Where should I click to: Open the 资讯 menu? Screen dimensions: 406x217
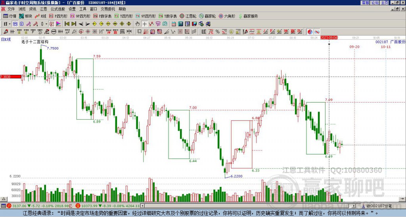tap(33, 9)
